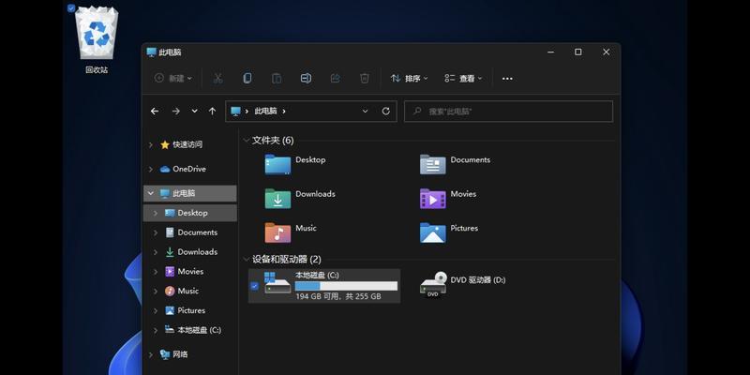Go back with the left arrow
The width and height of the screenshot is (750, 375).
pyautogui.click(x=155, y=111)
